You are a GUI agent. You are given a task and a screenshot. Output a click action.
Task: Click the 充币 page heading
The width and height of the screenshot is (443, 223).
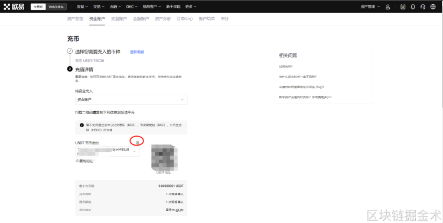(73, 39)
